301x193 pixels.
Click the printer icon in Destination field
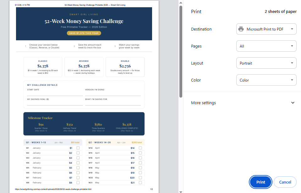pyautogui.click(x=241, y=29)
